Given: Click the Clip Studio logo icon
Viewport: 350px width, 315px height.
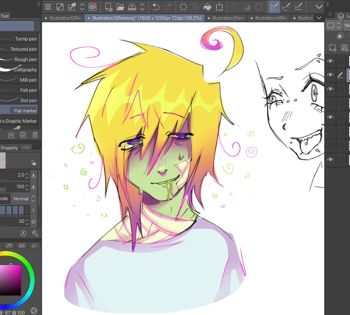Looking at the screenshot, I should pos(92,6).
